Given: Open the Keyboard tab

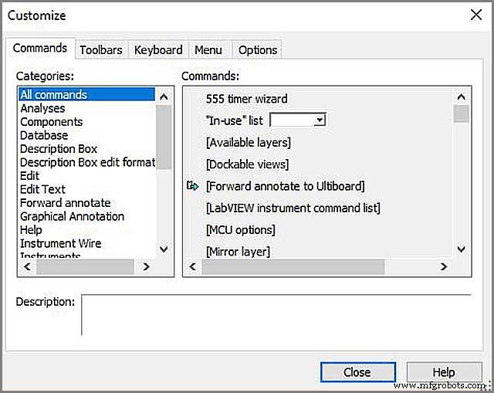Looking at the screenshot, I should [158, 49].
